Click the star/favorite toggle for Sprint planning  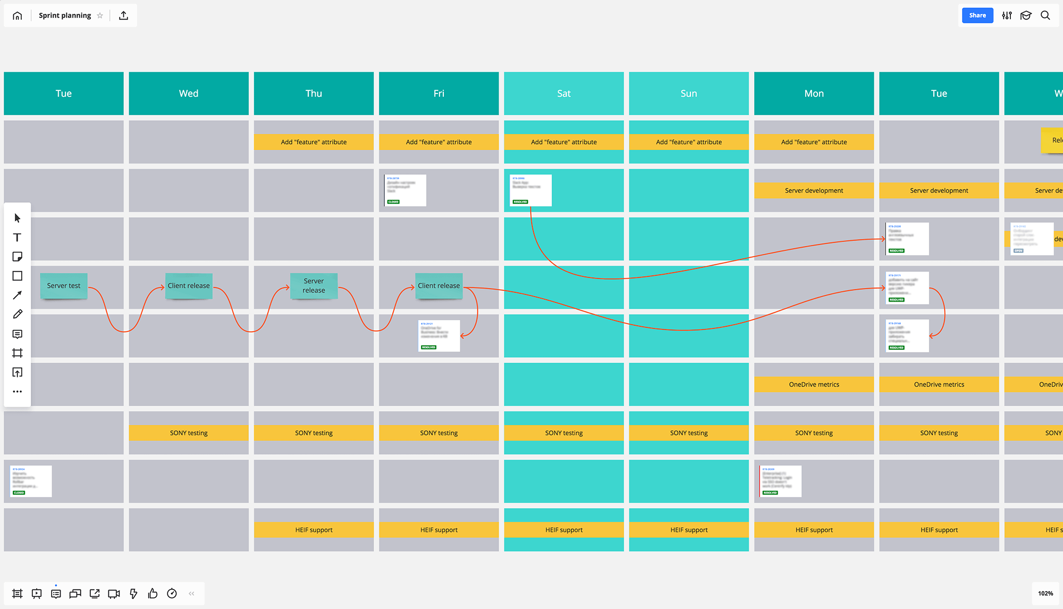[x=102, y=15]
